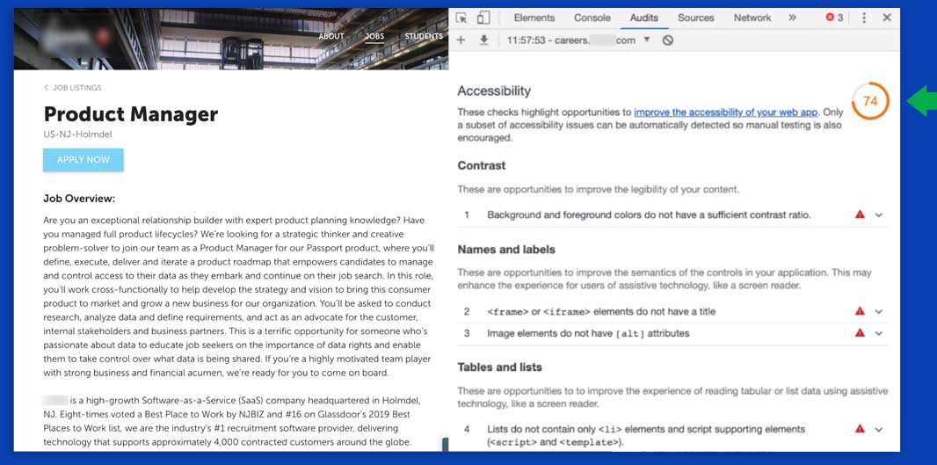
Task: Open the audit report dropdown for careers site
Action: point(648,40)
